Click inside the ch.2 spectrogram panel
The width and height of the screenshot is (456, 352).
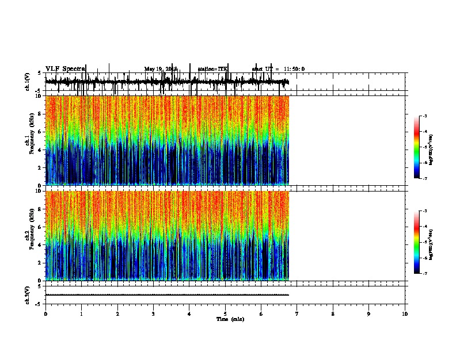[x=167, y=236]
